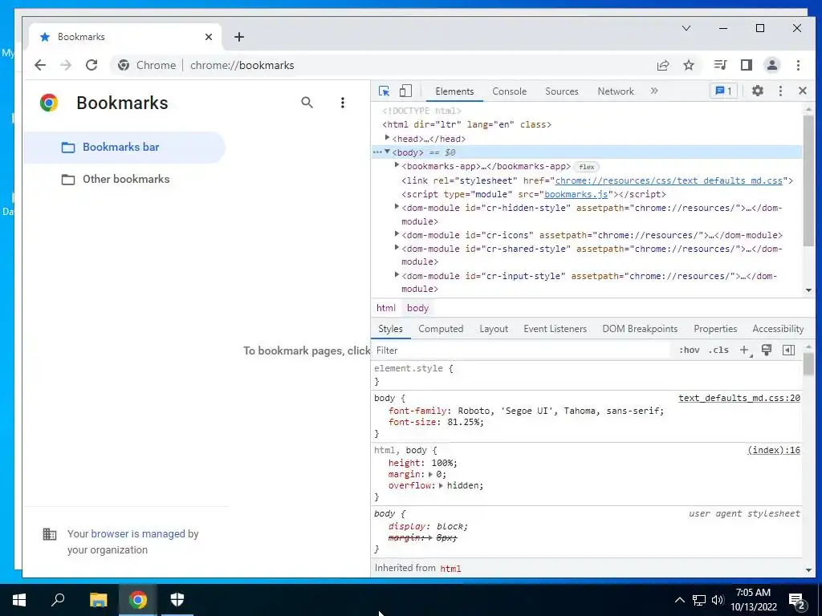Viewport: 822px width, 616px height.
Task: Switch to the Network tab
Action: coord(616,91)
